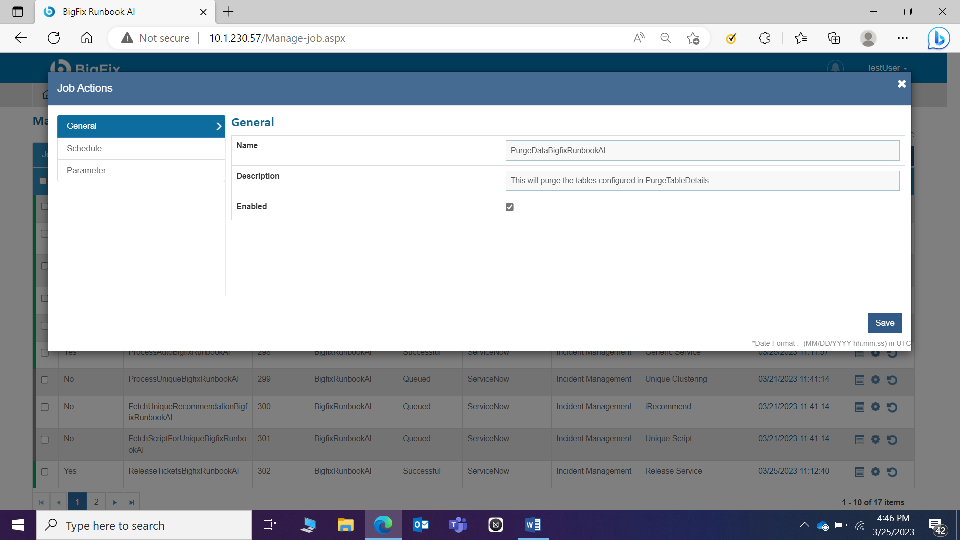Click gear icon in FetchScriptForUnique row
Viewport: 960px width, 540px height.
pos(875,439)
